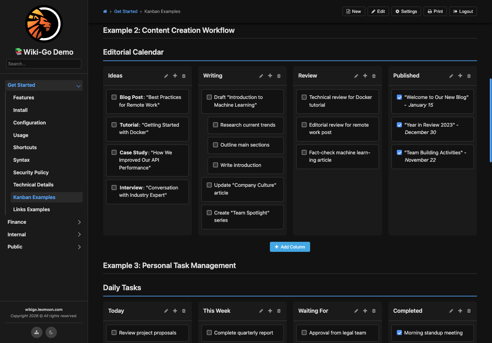This screenshot has height=343, width=492.
Task: Click the home icon in breadcrumb
Action: click(x=105, y=11)
